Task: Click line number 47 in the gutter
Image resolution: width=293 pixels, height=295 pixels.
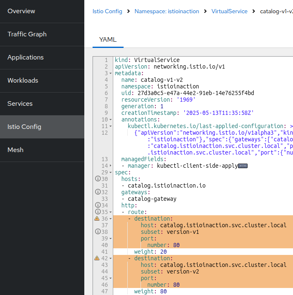Action: tap(105, 291)
